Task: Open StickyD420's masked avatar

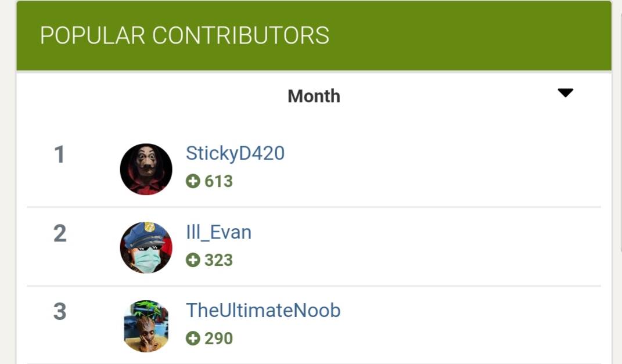Action: click(146, 170)
